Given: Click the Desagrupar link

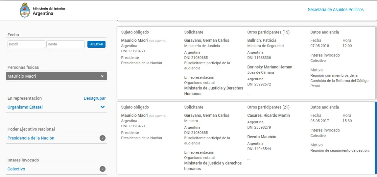Looking at the screenshot, I should (95, 98).
